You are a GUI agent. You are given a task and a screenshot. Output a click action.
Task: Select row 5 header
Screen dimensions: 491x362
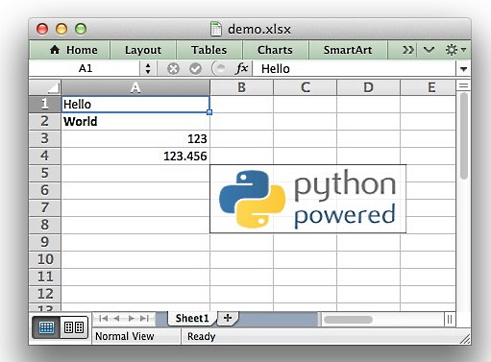(45, 173)
